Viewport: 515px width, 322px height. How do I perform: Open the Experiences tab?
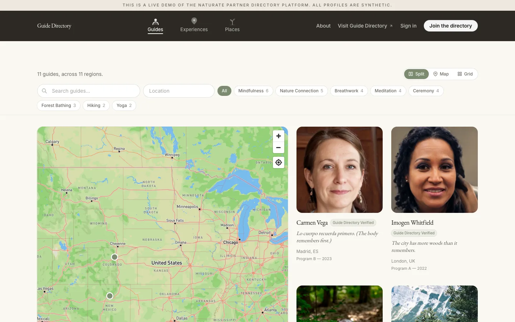point(194,26)
